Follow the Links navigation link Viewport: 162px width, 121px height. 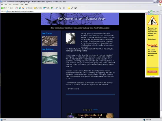pos(92,28)
